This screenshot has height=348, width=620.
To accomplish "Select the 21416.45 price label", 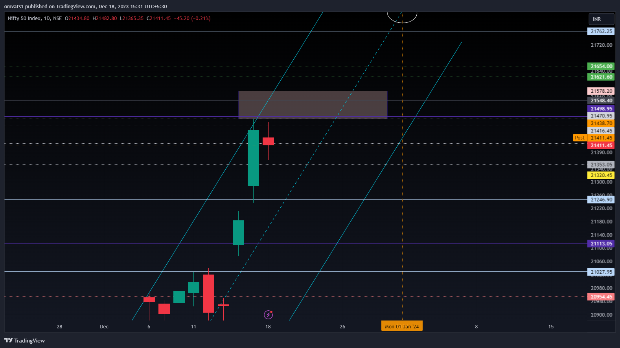I will click(x=601, y=131).
